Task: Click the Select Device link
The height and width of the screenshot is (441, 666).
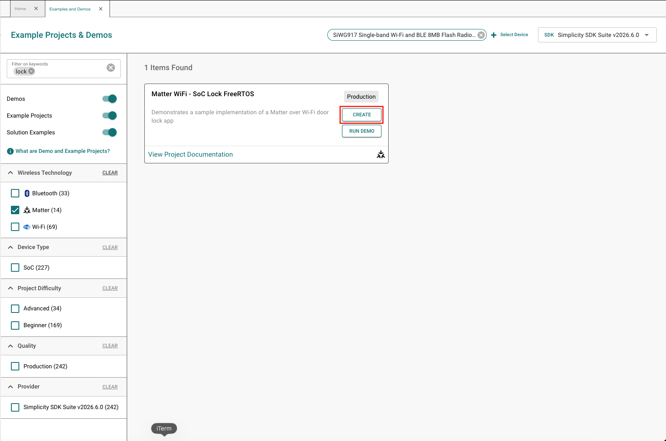Action: coord(514,35)
